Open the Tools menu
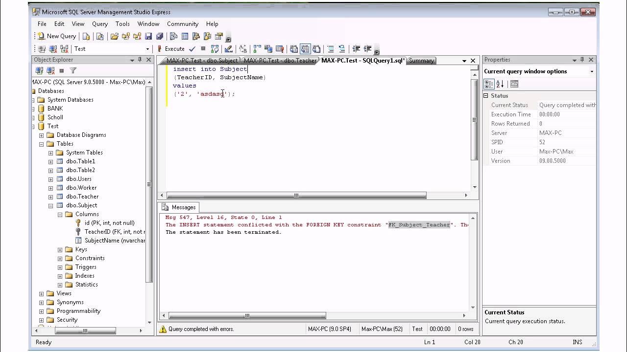 point(122,23)
